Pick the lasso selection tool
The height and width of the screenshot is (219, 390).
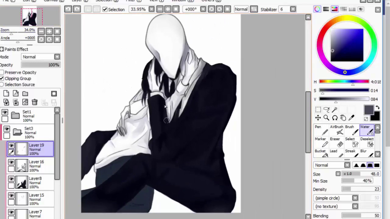(326, 109)
